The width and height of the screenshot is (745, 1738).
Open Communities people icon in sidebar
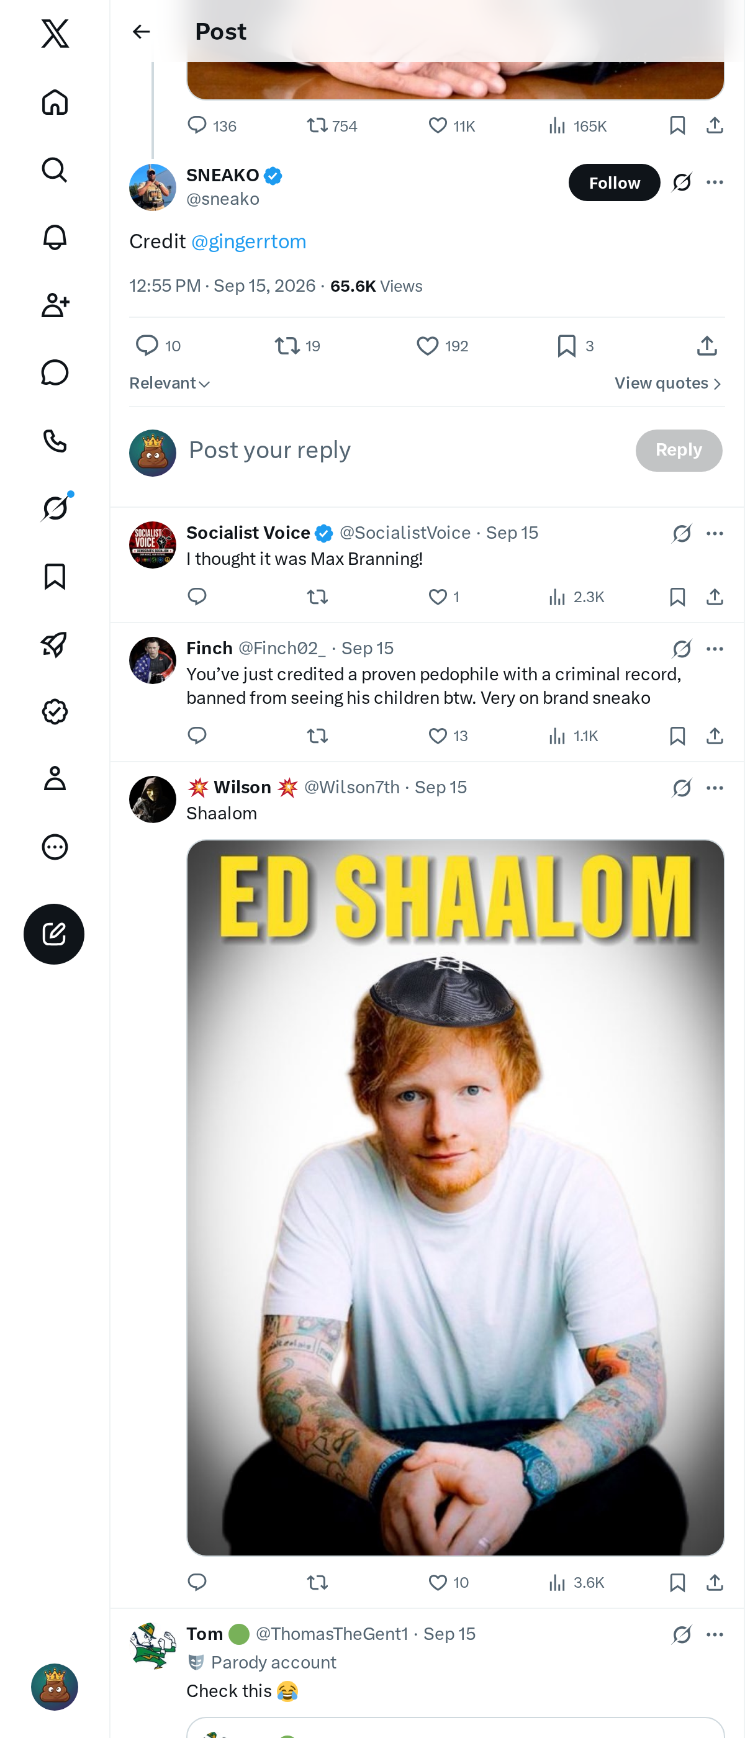[x=55, y=305]
